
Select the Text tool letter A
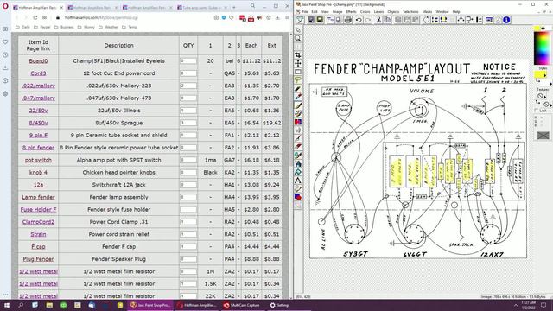pyautogui.click(x=298, y=181)
